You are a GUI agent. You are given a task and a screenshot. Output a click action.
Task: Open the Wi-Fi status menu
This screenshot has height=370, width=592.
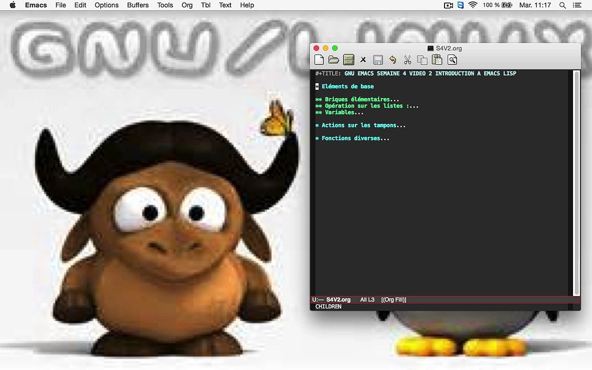473,5
